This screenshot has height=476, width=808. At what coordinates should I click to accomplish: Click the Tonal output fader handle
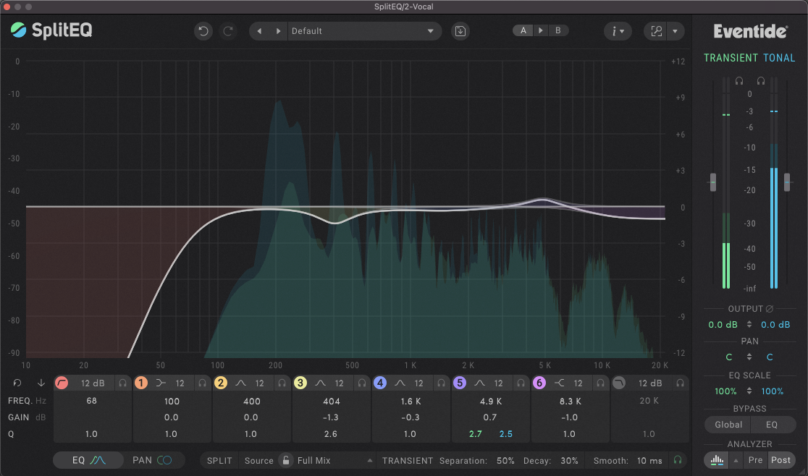point(787,182)
